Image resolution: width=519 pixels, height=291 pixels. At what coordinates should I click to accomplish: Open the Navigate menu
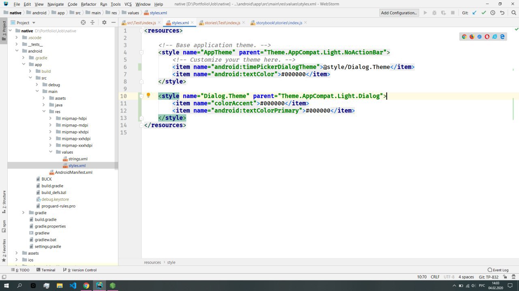pyautogui.click(x=56, y=4)
